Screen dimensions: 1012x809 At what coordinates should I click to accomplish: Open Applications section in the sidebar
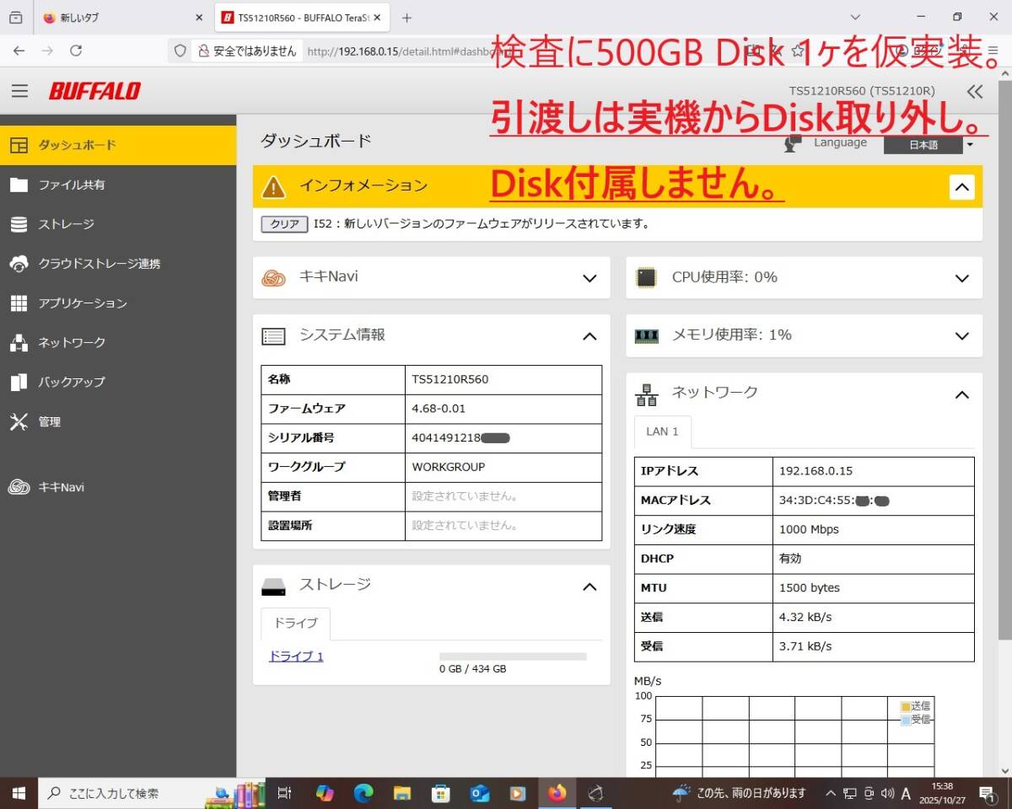click(x=82, y=303)
